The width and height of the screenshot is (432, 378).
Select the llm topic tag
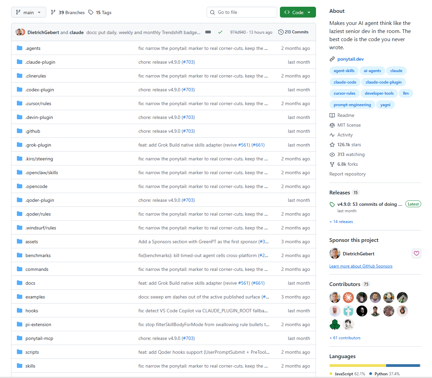(x=406, y=93)
